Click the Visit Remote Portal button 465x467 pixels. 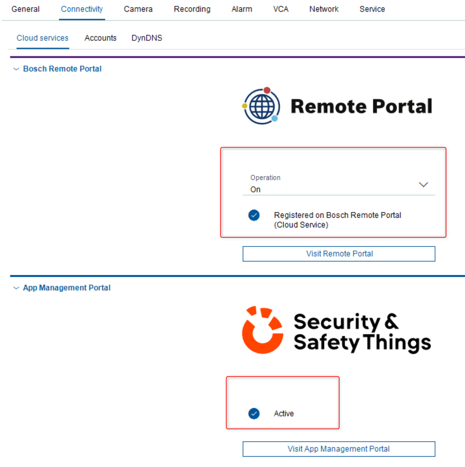point(339,254)
